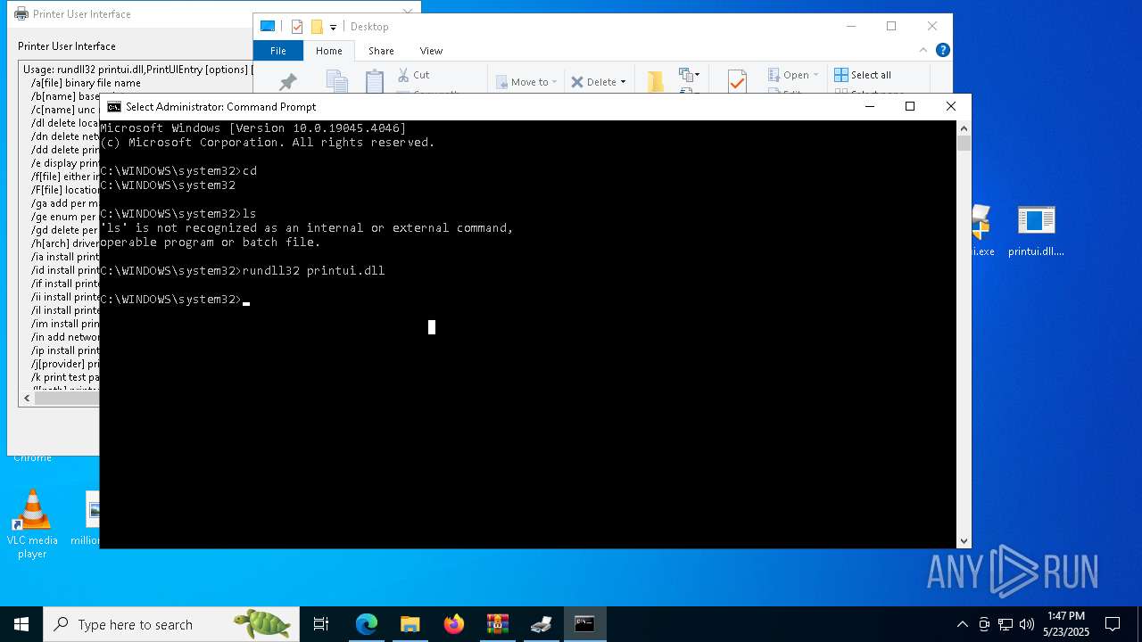The width and height of the screenshot is (1142, 642).
Task: Open Task View on the taskbar
Action: click(x=321, y=624)
